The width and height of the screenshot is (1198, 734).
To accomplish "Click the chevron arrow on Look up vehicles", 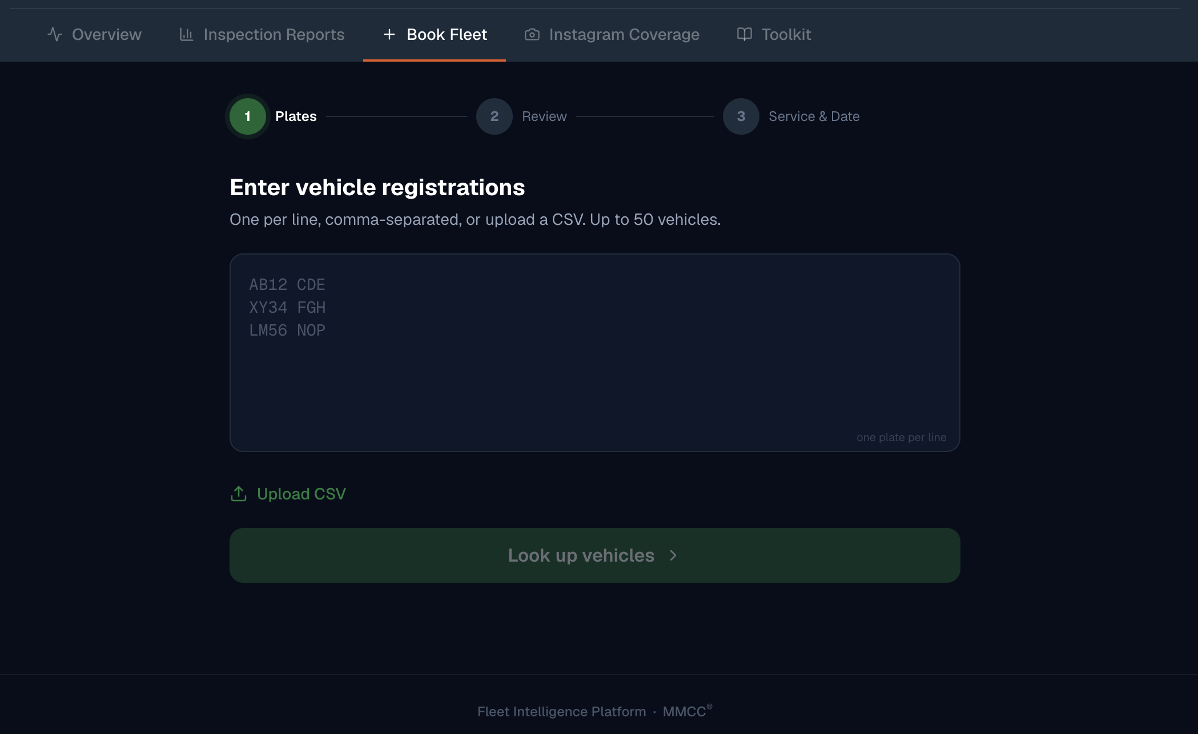I will (673, 555).
